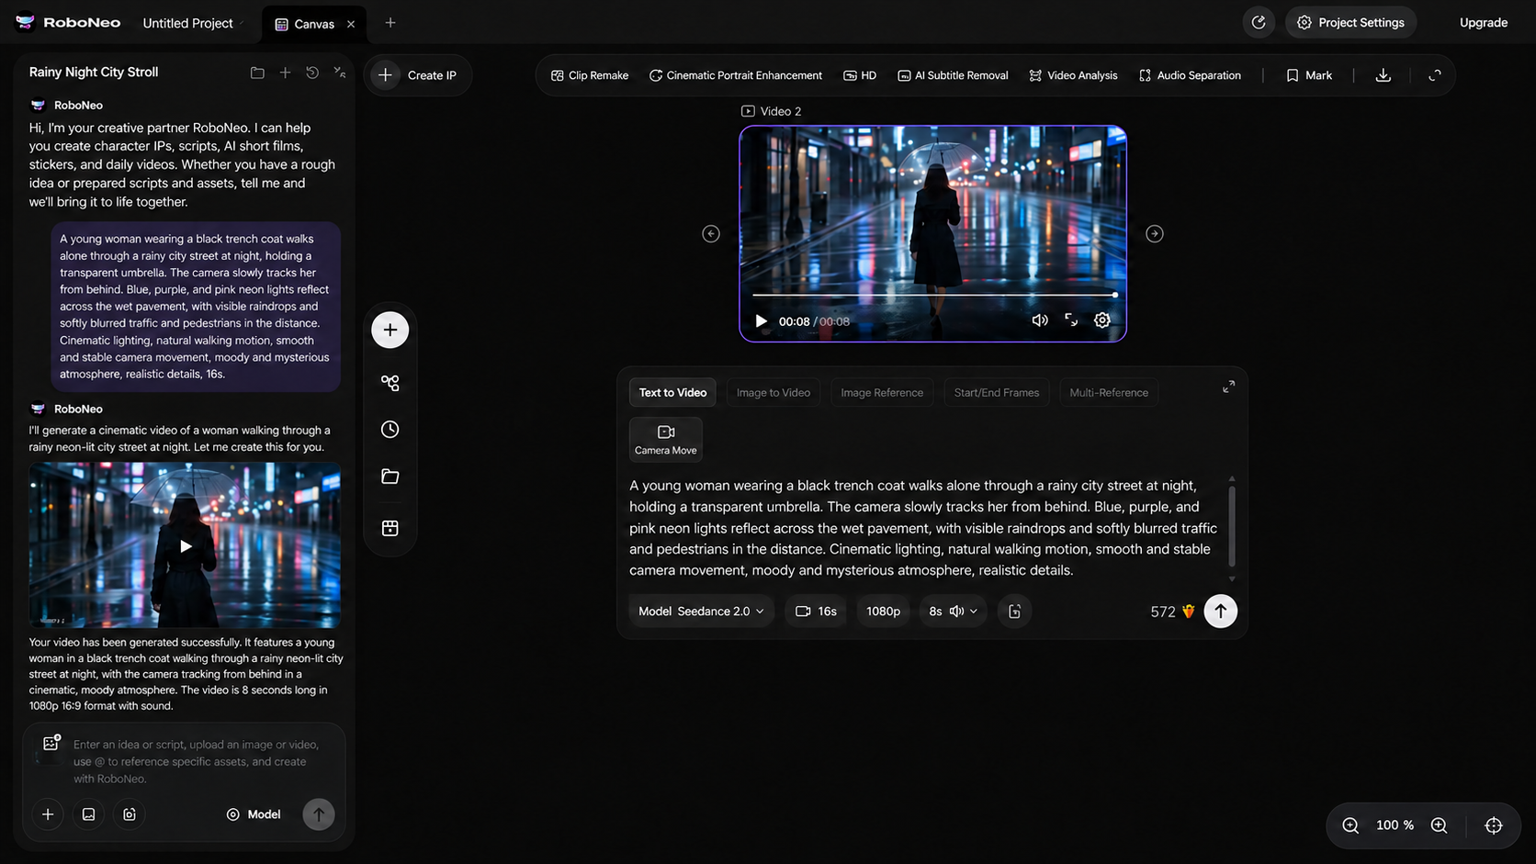
Task: Open the Camera Move option
Action: [666, 439]
